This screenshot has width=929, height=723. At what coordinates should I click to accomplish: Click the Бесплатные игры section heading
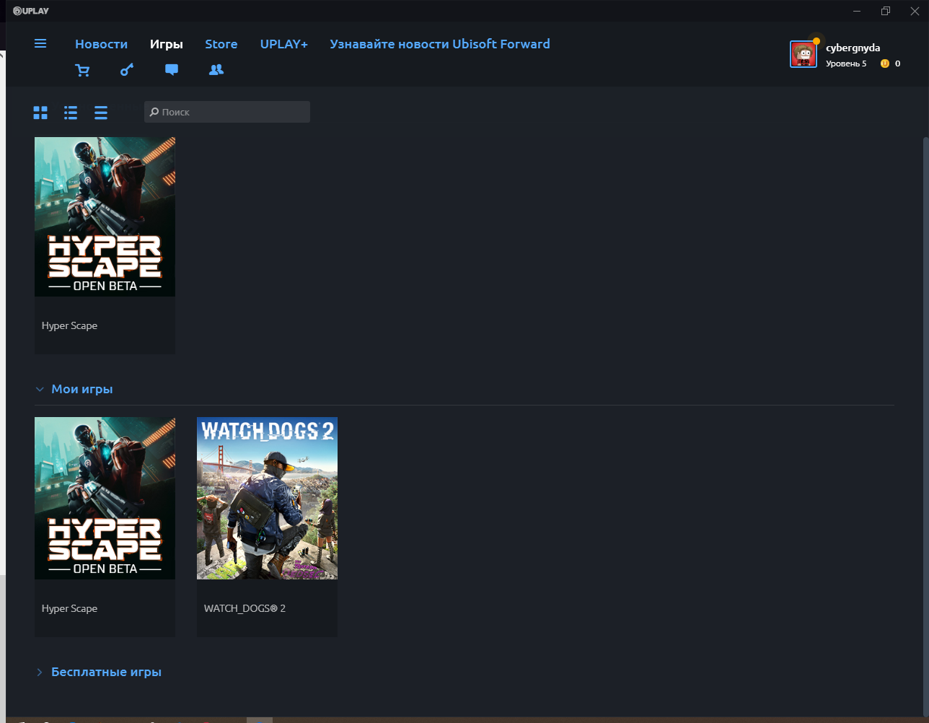tap(107, 672)
